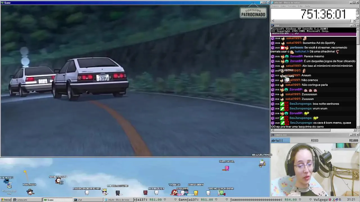Click Notepad vertical scrollbar down arrow
The image size is (360, 202).
click(357, 18)
